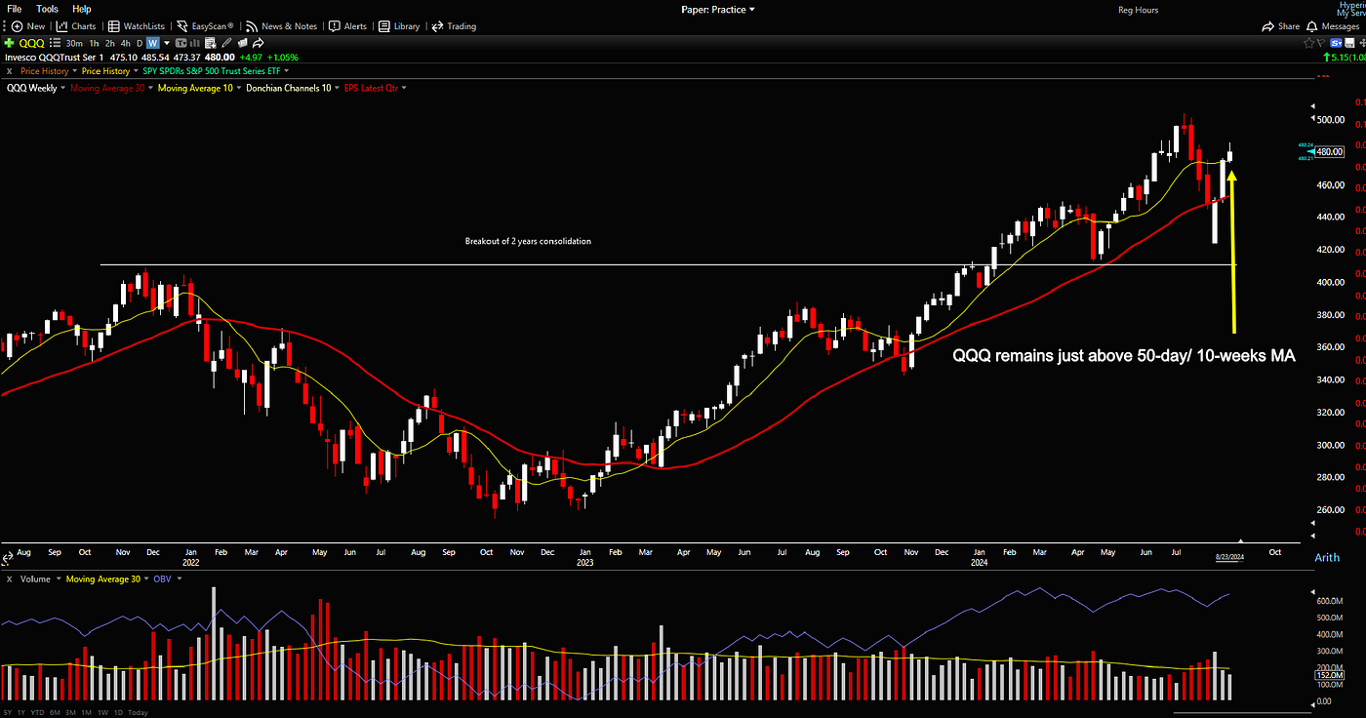Expand the Donchian Channels 10 dropdown
The height and width of the screenshot is (718, 1366).
click(337, 88)
